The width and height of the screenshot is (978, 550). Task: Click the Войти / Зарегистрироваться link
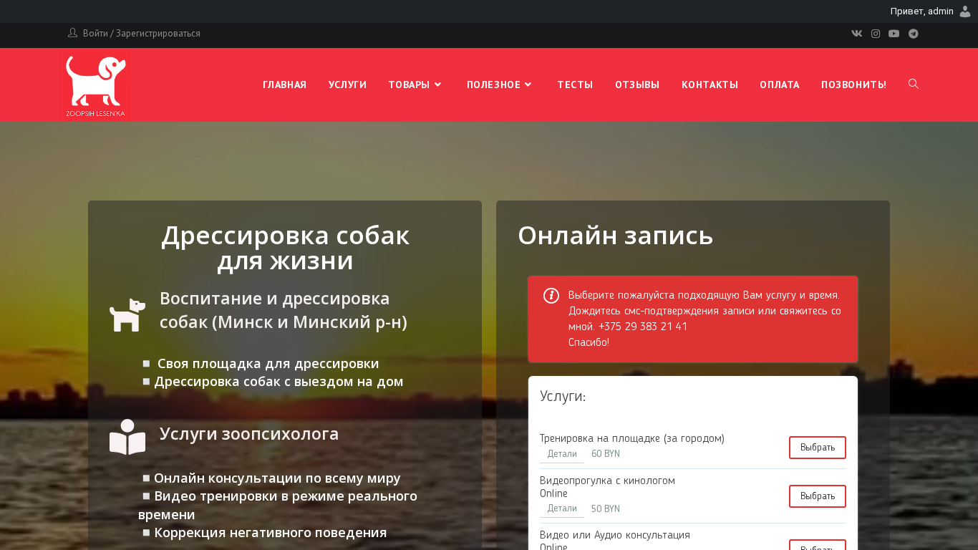(x=142, y=34)
